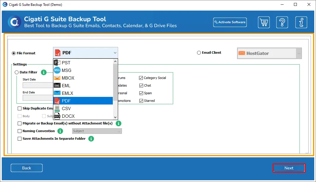Minimize the Cigati backup tool window
Screen dimensions: 316x182
pos(282,4)
